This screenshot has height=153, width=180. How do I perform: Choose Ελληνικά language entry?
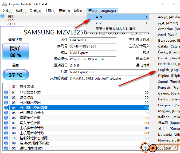[x=165, y=105]
